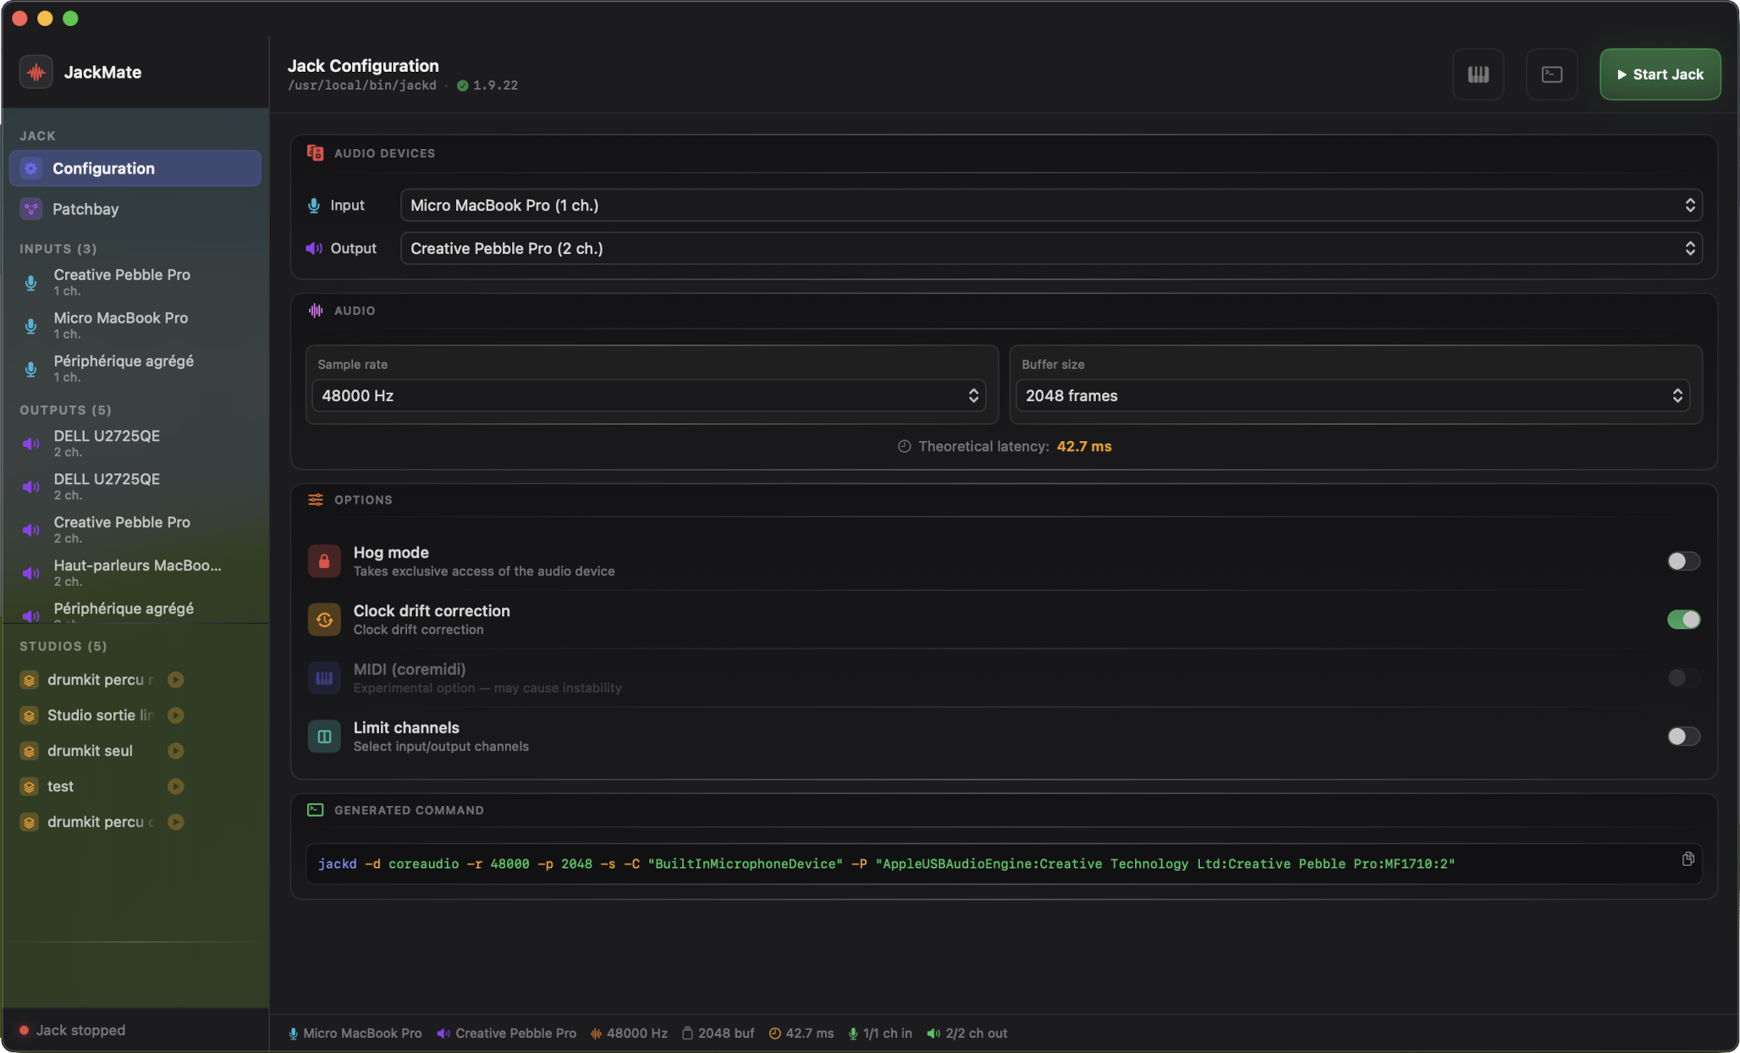The image size is (1740, 1053).
Task: Open the Input device dropdown
Action: tap(1050, 206)
